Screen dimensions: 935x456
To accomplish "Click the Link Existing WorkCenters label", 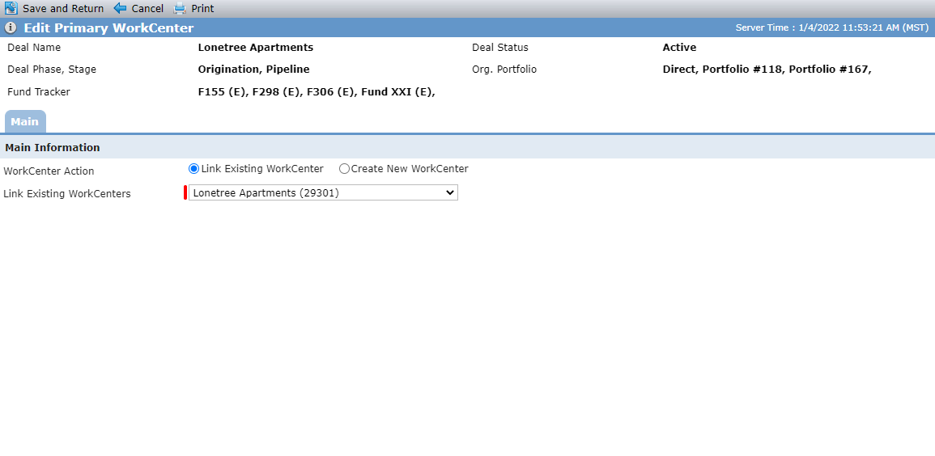I will 66,194.
